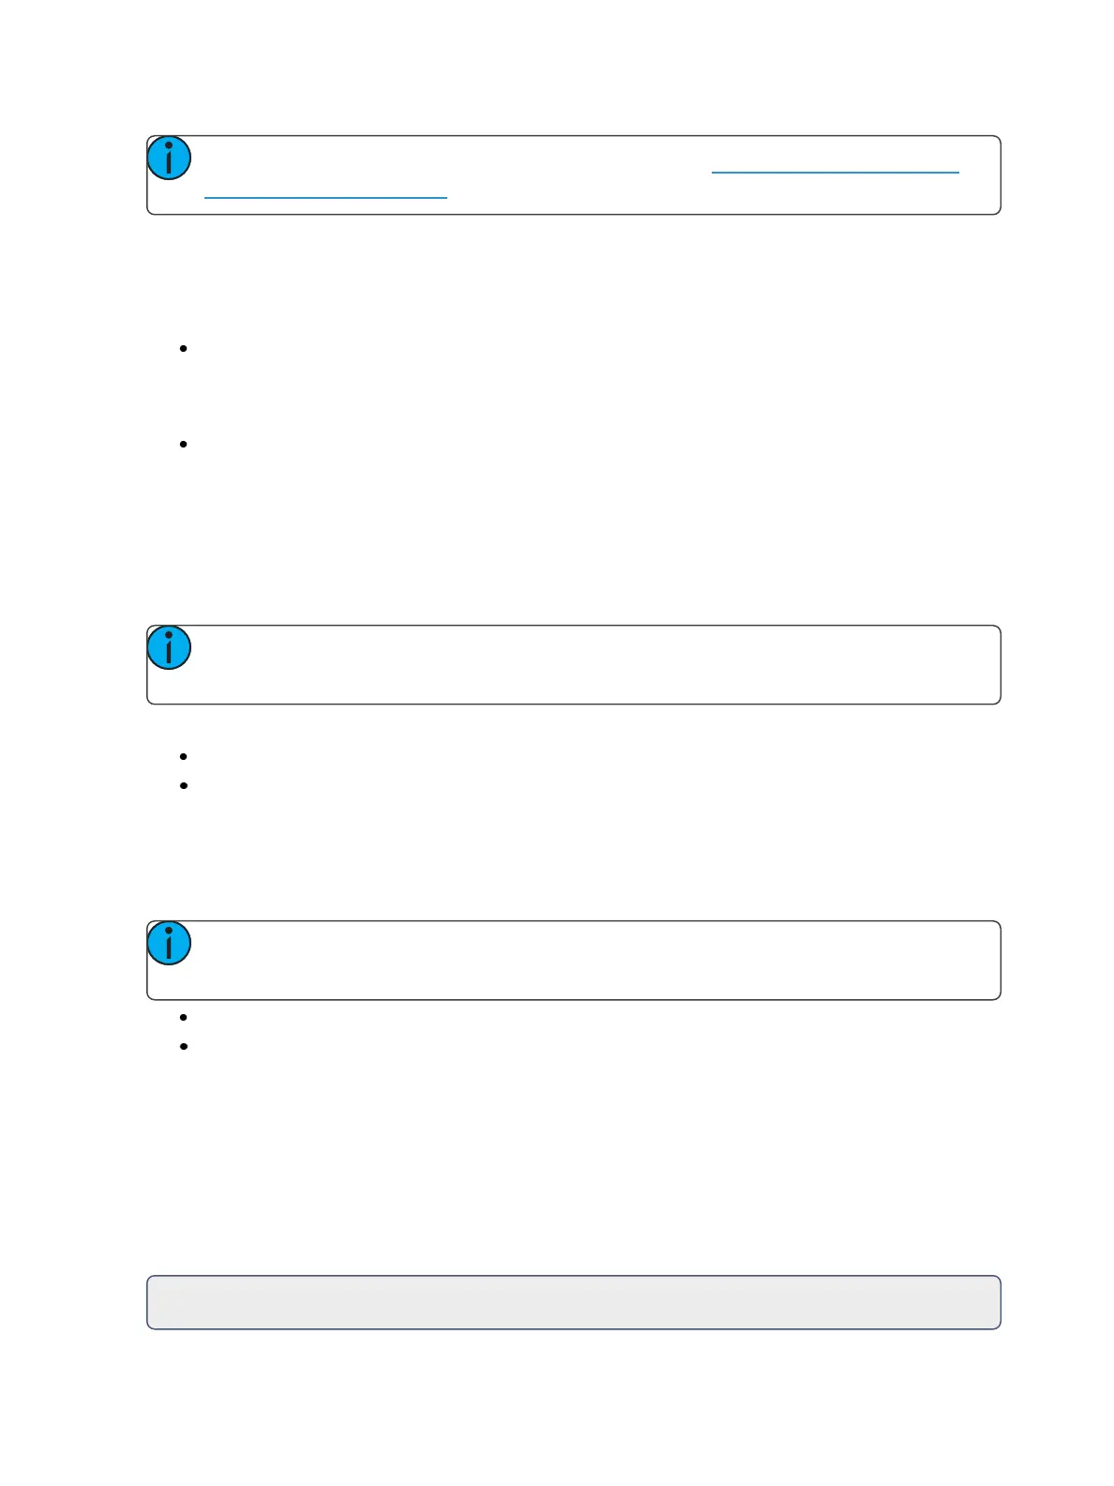Click the second bullet under the middle note box
The width and height of the screenshot is (1114, 1486).
pos(183,785)
